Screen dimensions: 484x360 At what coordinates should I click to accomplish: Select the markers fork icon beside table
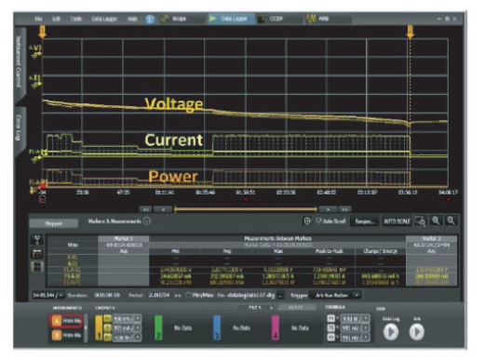(x=37, y=240)
